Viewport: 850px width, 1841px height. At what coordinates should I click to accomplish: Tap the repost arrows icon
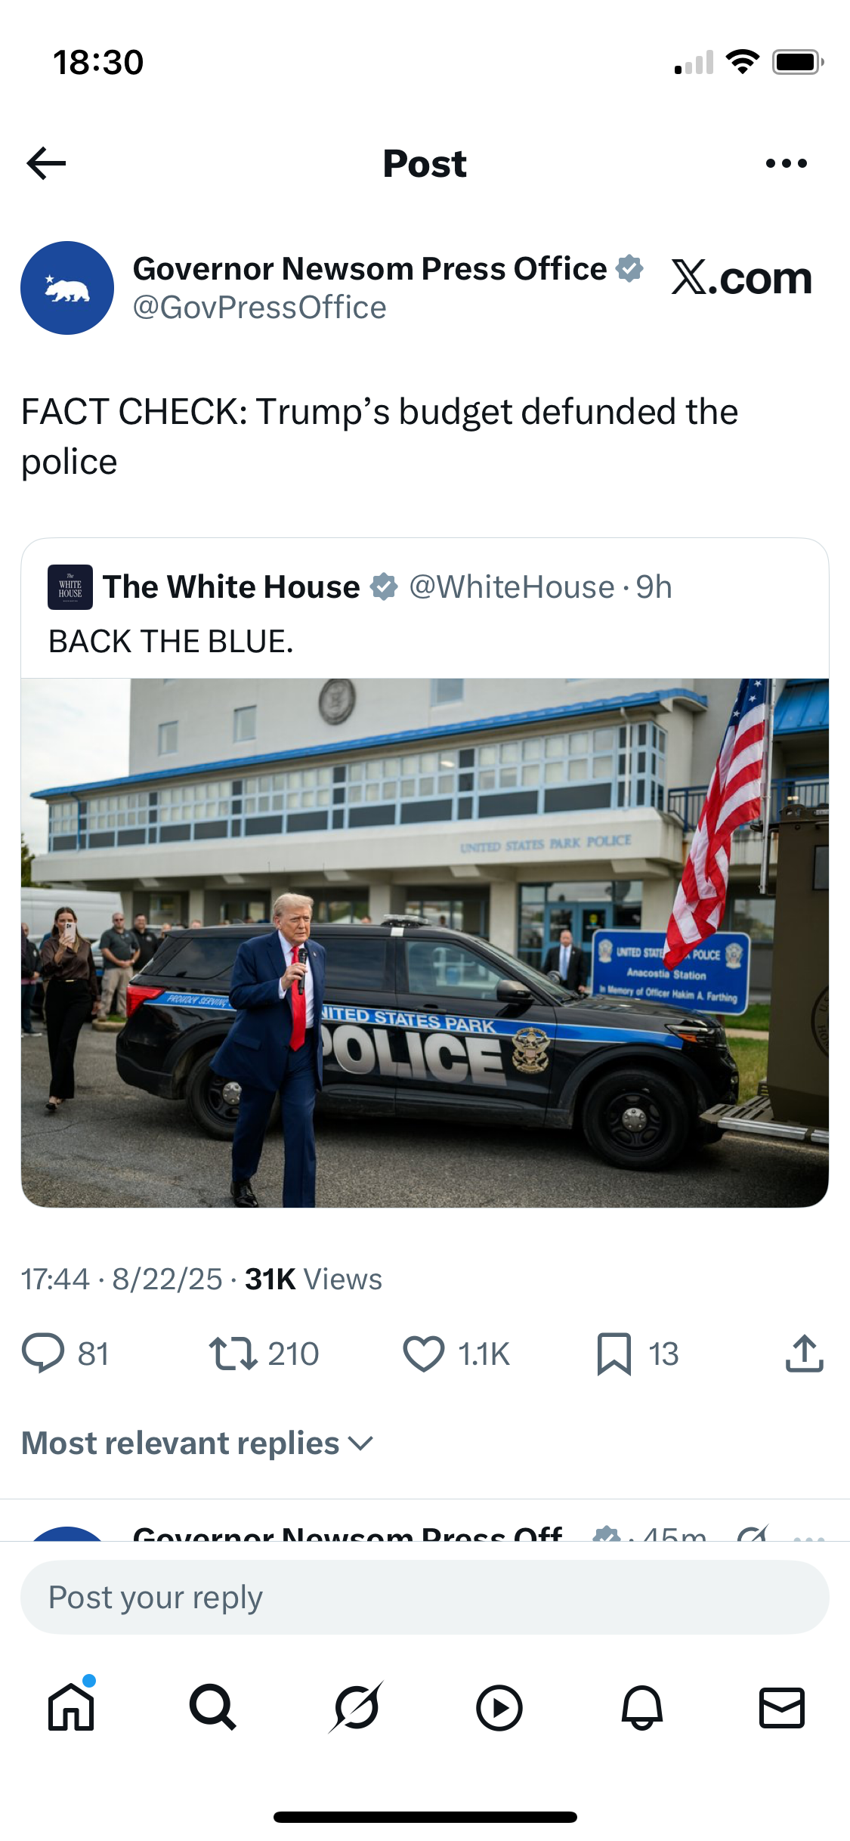click(233, 1353)
